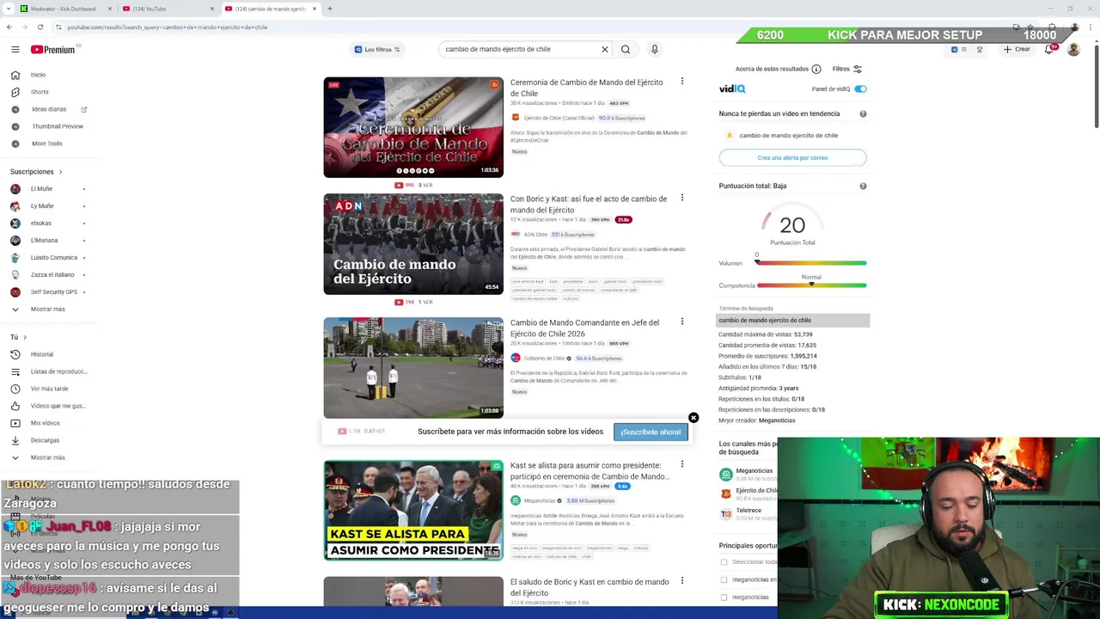Open a new browser tab

click(329, 9)
